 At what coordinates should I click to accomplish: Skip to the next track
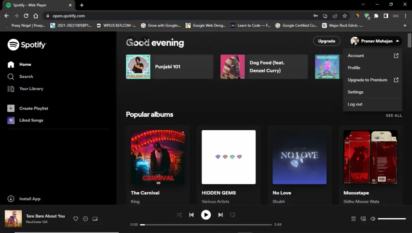(220, 215)
